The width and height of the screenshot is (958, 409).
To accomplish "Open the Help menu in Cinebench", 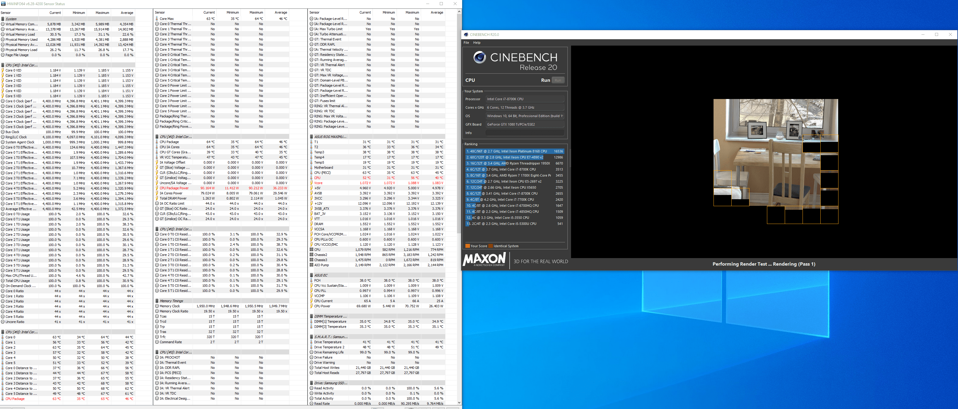I will coord(477,43).
